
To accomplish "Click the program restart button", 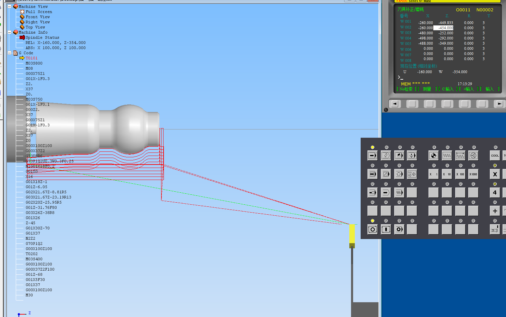I will click(372, 193).
